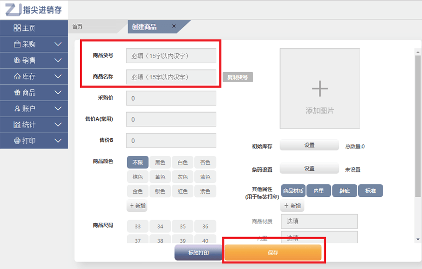Click the 商品 gift box icon
Viewport: 422px width, 269px height.
pyautogui.click(x=17, y=93)
